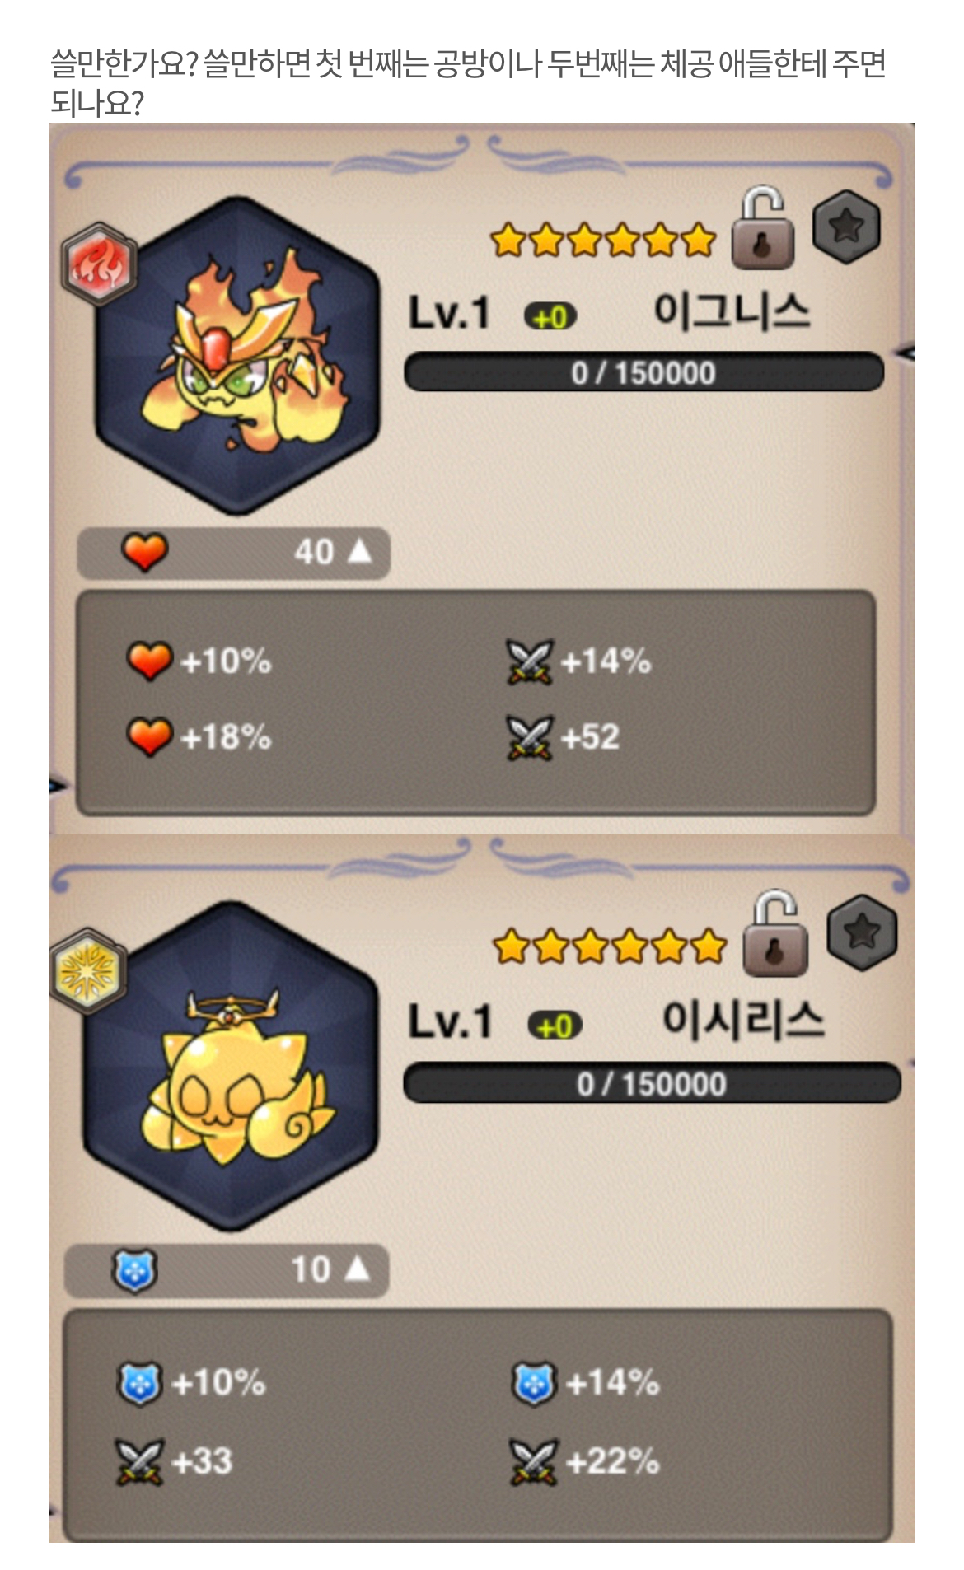Click the crossed swords +22% icon
Image resolution: width=964 pixels, height=1570 pixels.
pos(534,1462)
